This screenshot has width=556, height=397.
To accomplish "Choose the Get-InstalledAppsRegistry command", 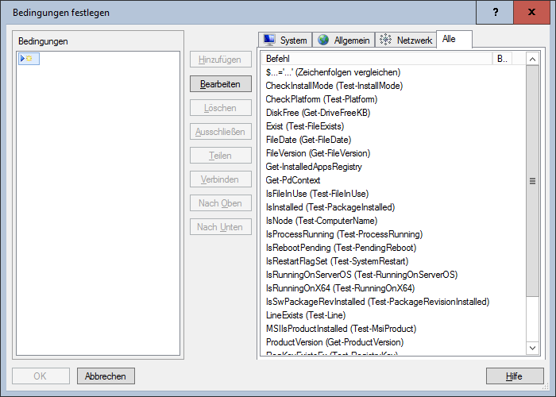I will pyautogui.click(x=314, y=167).
